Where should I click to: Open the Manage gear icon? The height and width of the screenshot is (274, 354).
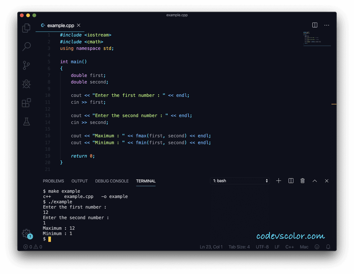pos(26,233)
